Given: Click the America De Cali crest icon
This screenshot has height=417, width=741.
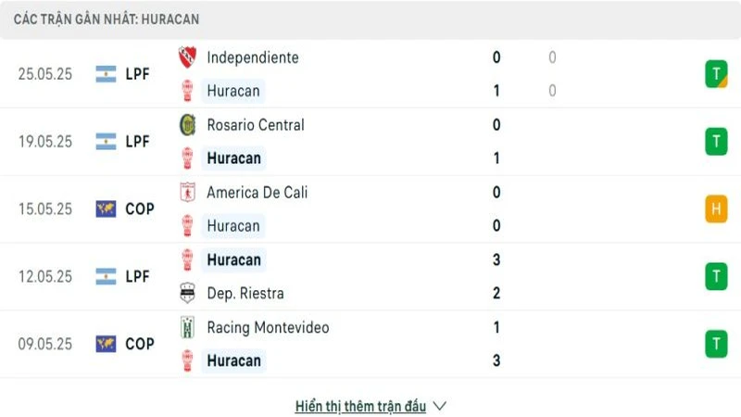Looking at the screenshot, I should (187, 193).
